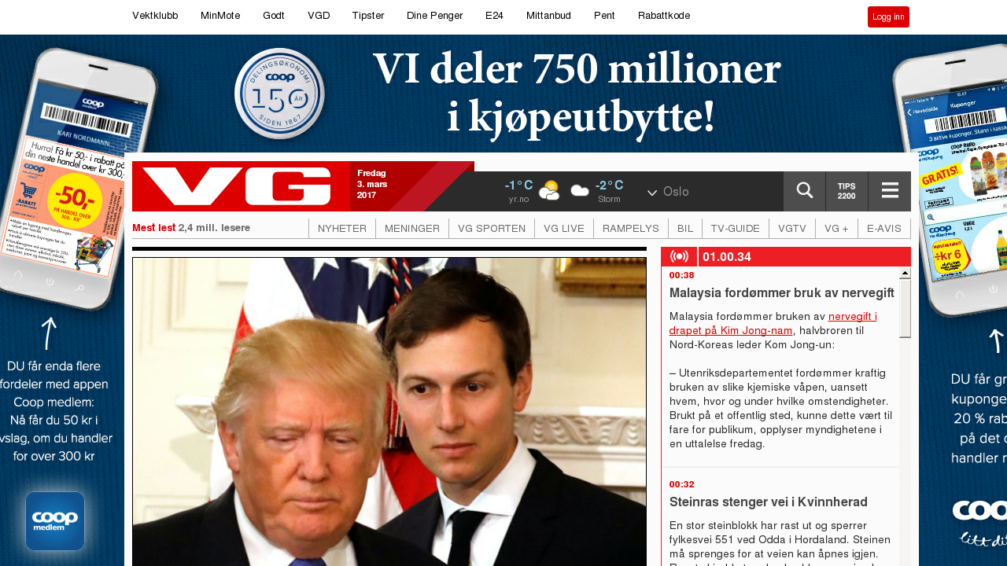This screenshot has width=1007, height=566.
Task: Open E24 in the top menu
Action: tap(494, 15)
